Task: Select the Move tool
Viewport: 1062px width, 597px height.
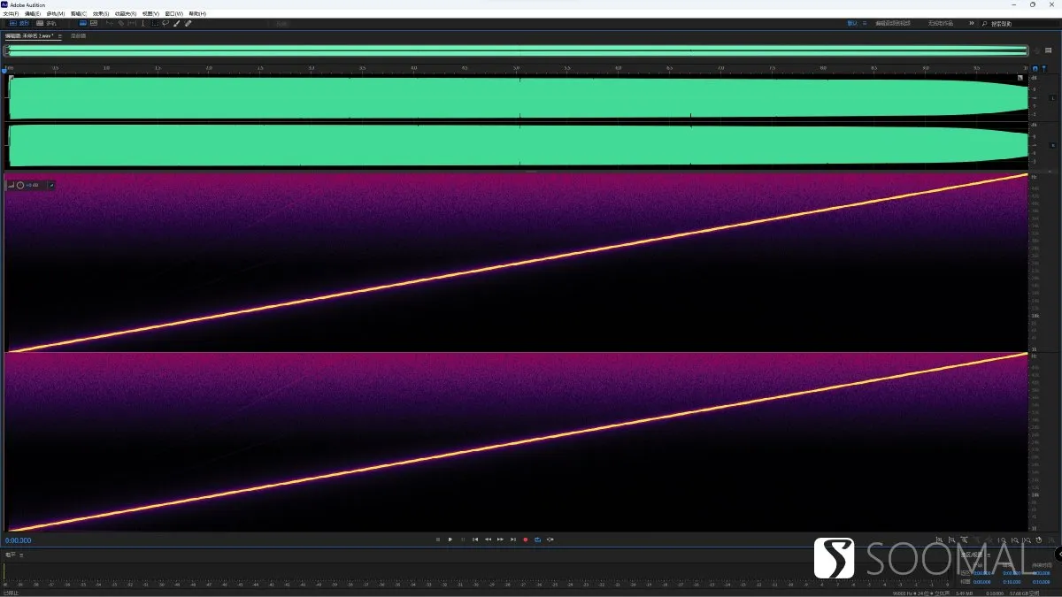Action: pyautogui.click(x=109, y=23)
